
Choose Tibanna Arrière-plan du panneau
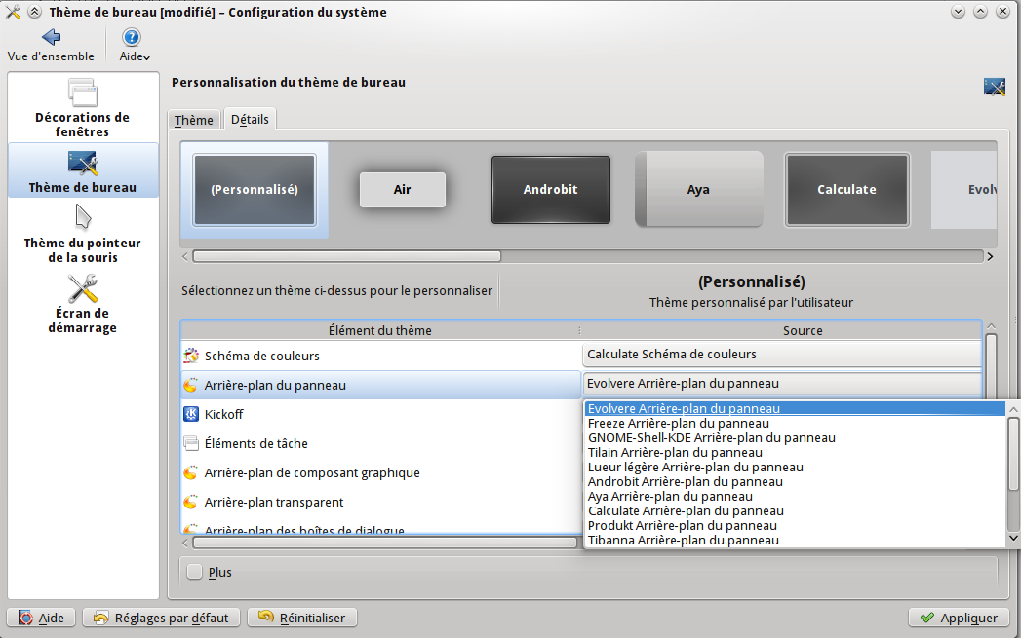click(x=795, y=541)
